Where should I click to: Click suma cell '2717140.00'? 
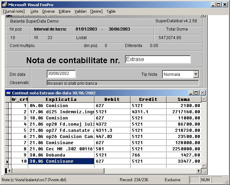click(x=184, y=112)
